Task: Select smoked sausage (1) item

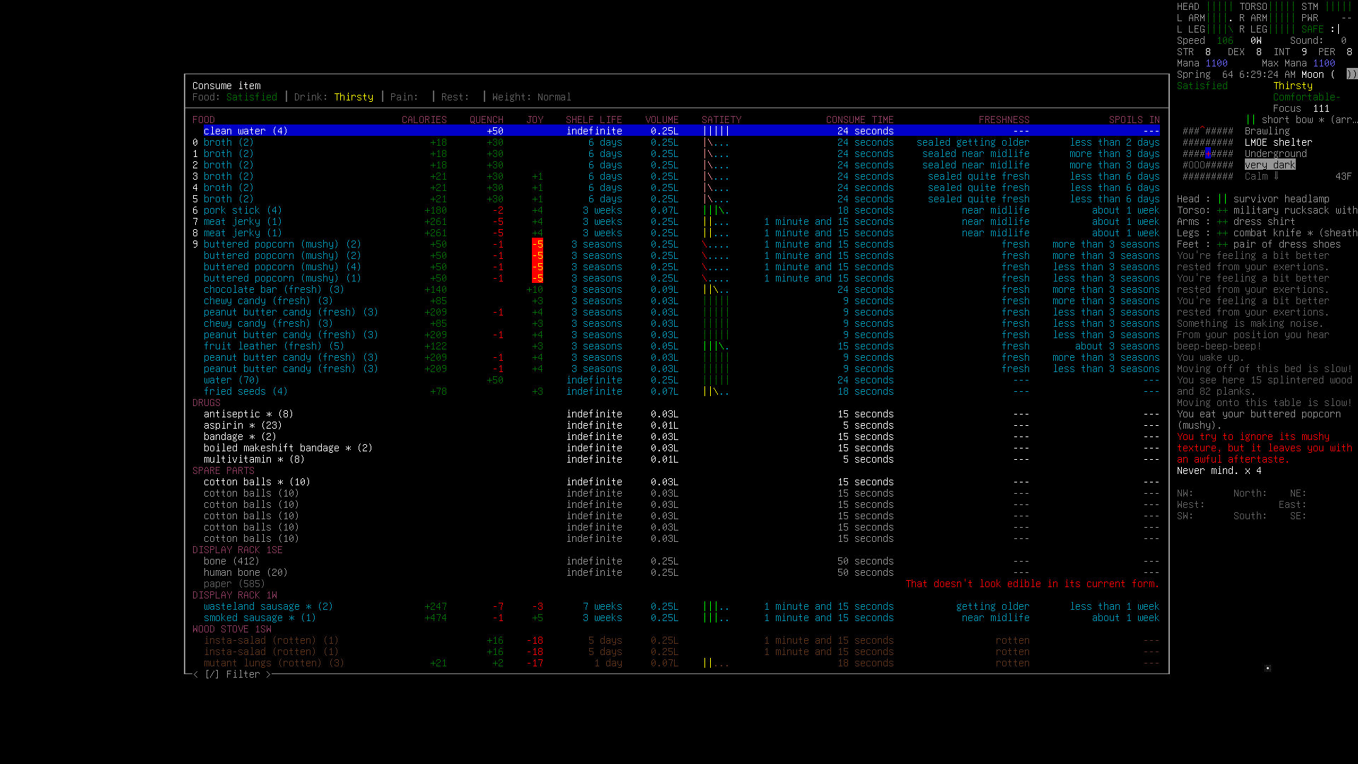Action: point(259,618)
